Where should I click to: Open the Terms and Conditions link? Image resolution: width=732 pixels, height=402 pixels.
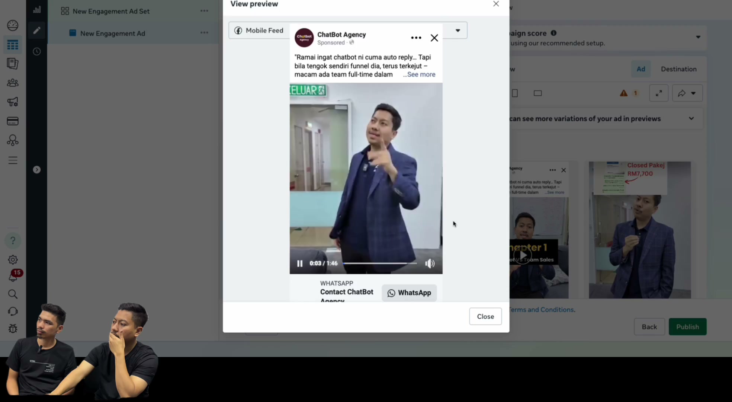click(542, 310)
